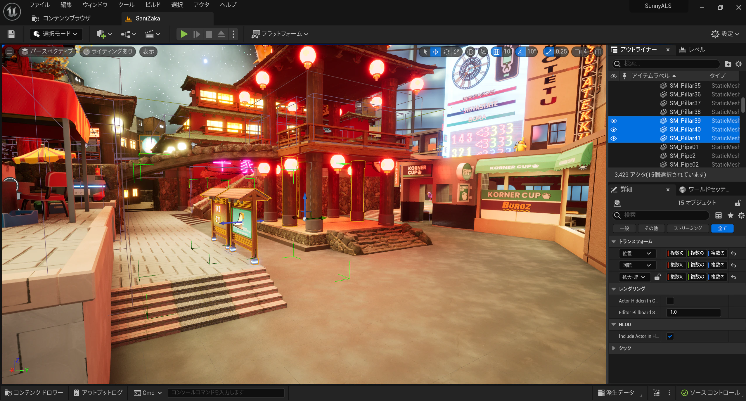Open the status bar three-dot menu
Image resolution: width=746 pixels, height=401 pixels.
669,393
